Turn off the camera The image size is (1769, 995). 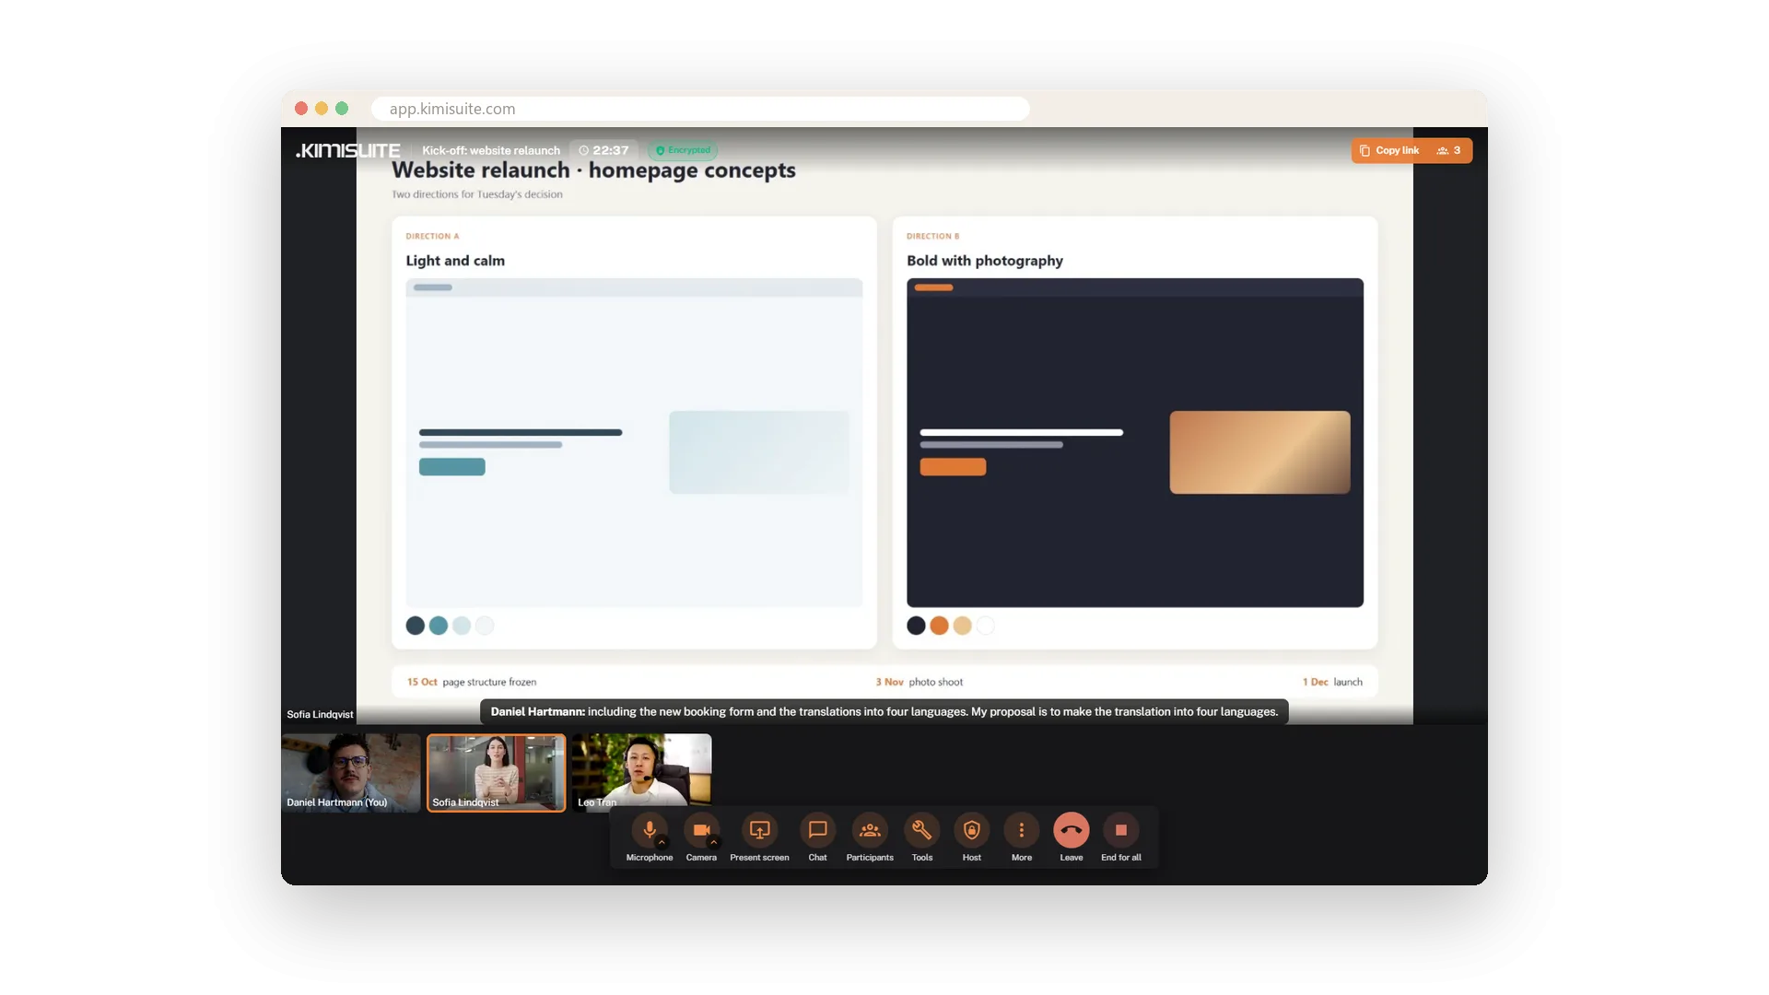click(x=701, y=829)
